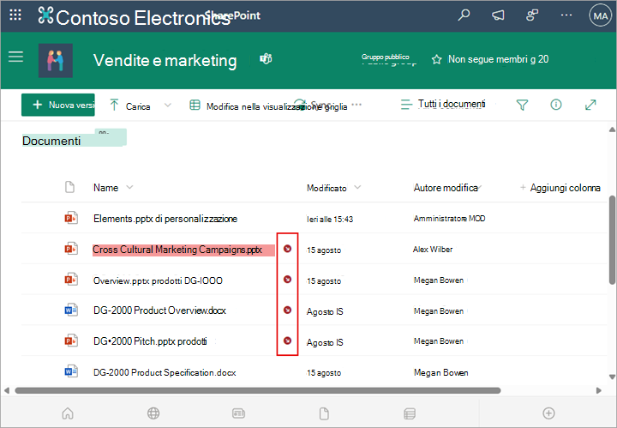Screen dimensions: 617x428
Task: Click the Gruppo pubblico label
Action: pos(386,57)
